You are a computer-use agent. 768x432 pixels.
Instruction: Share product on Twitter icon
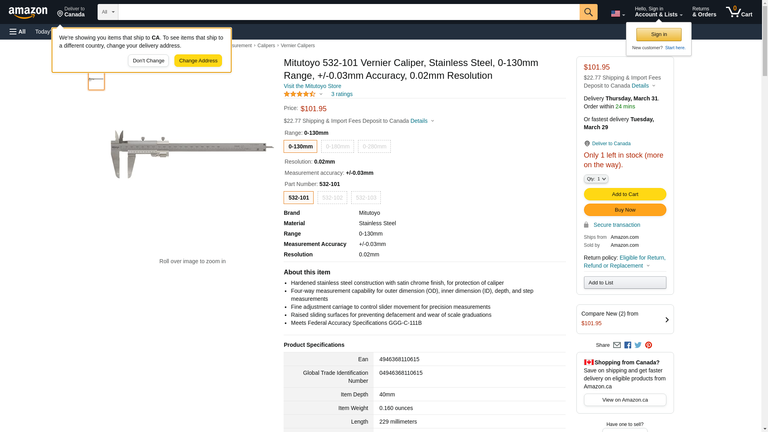pos(638,345)
